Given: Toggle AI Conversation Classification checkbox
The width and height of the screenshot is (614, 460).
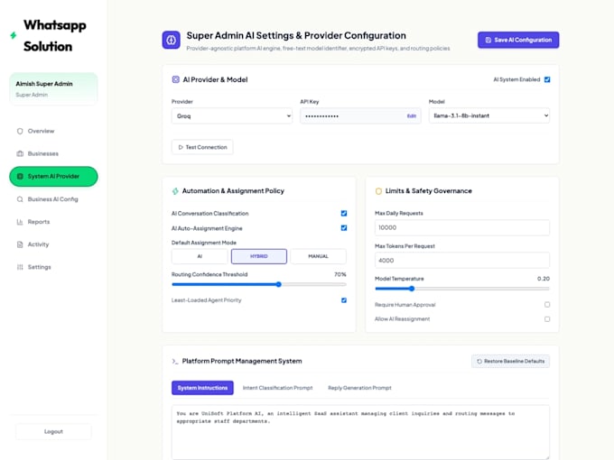Looking at the screenshot, I should [344, 213].
